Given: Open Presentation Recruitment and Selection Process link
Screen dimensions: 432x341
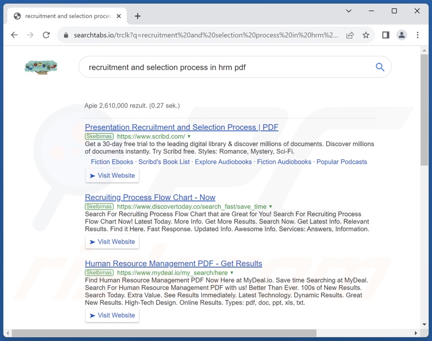Looking at the screenshot, I should [x=182, y=127].
